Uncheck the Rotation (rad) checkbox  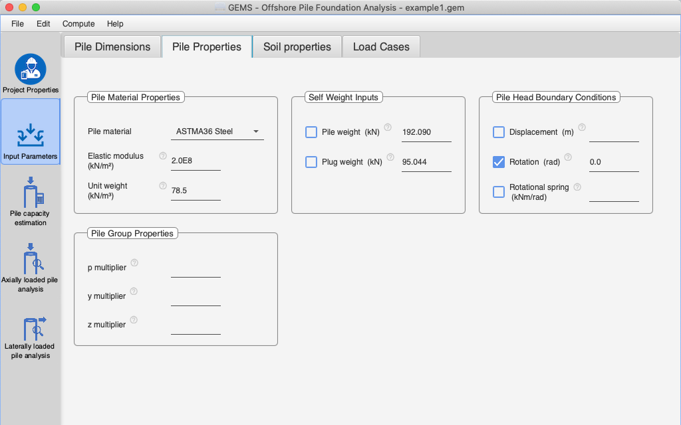click(499, 161)
